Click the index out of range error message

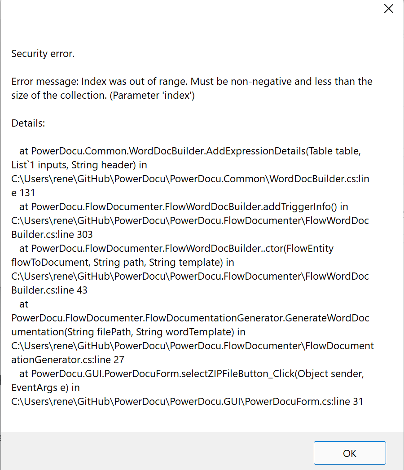click(x=192, y=88)
